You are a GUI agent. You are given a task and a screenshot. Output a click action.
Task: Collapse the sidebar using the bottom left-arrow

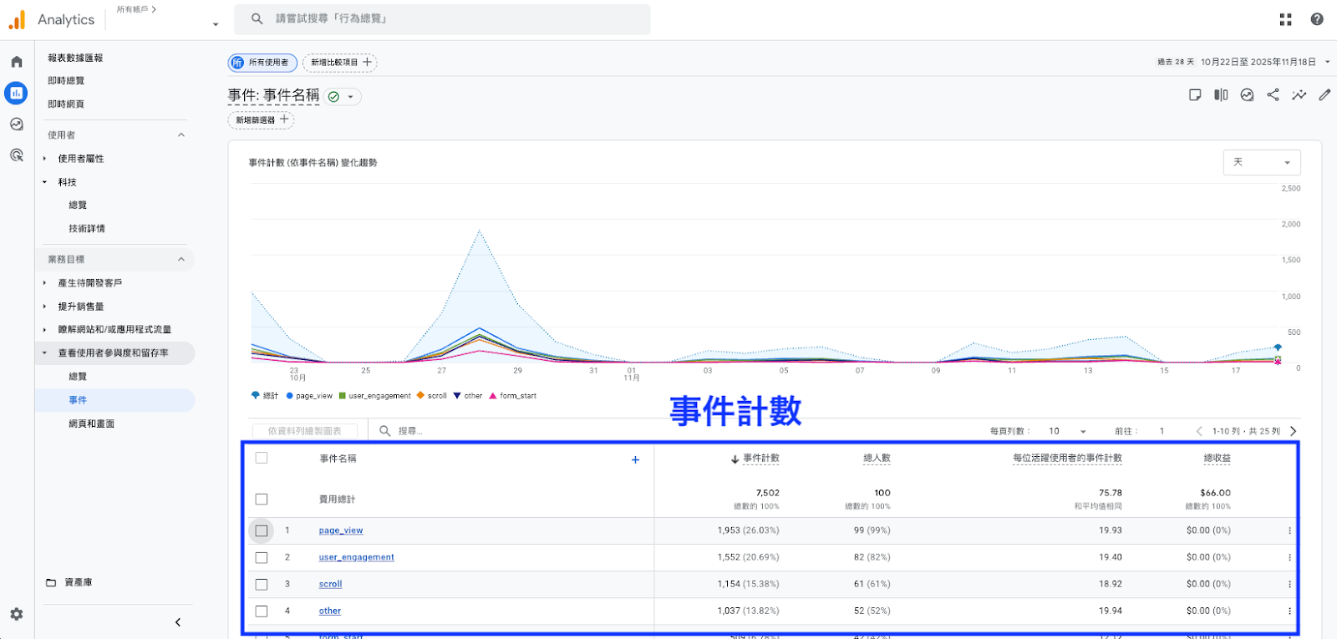coord(178,622)
